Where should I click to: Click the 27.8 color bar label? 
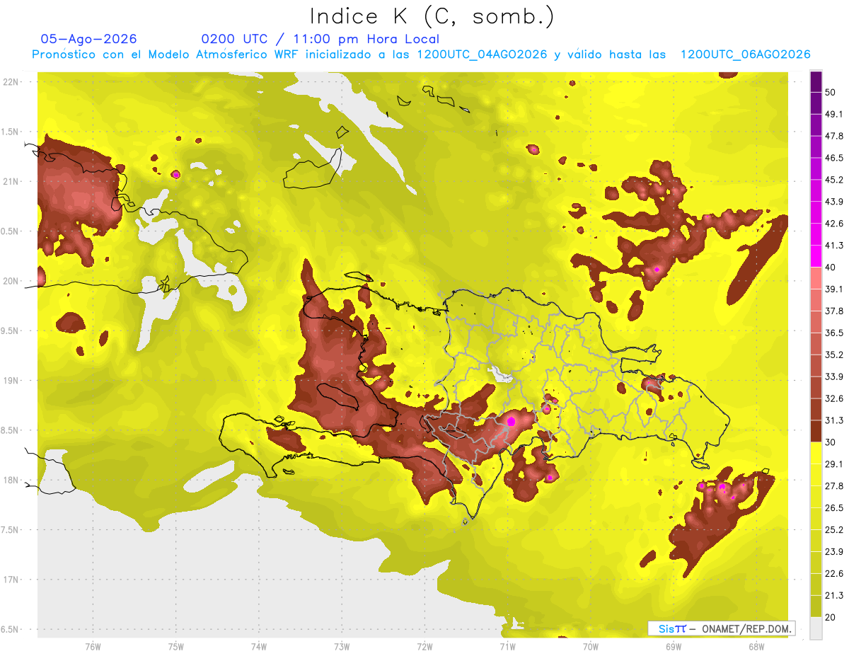pos(834,485)
